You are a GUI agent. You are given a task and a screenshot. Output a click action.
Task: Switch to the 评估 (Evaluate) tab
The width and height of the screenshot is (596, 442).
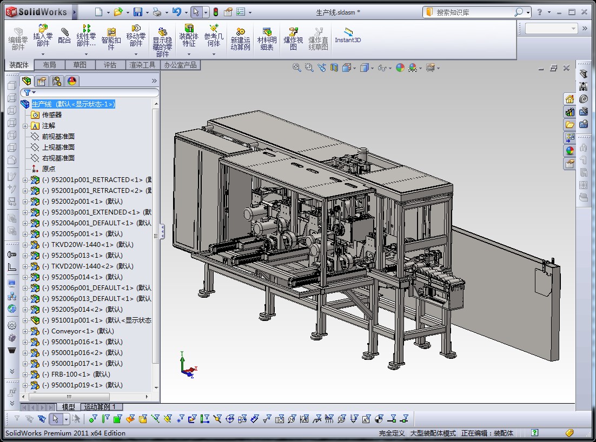pos(110,65)
